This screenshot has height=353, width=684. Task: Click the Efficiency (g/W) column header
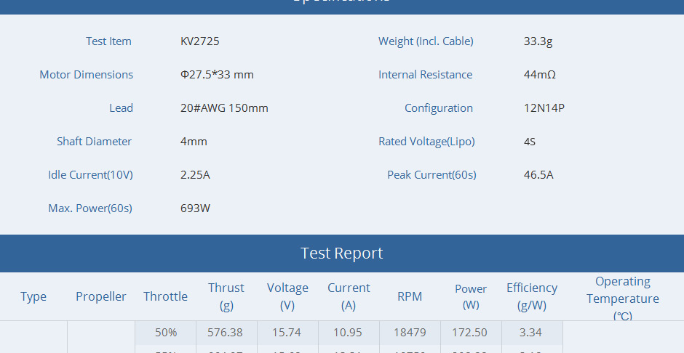point(532,296)
